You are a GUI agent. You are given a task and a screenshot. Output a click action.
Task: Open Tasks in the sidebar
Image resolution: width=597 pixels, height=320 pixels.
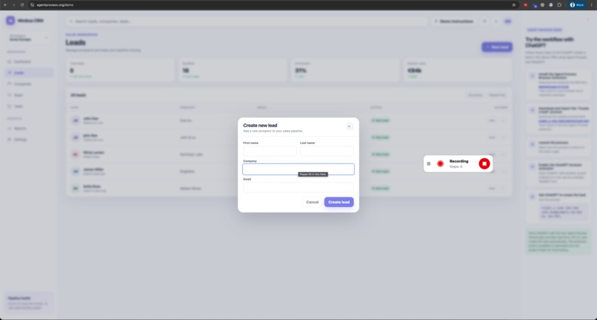(x=30, y=106)
